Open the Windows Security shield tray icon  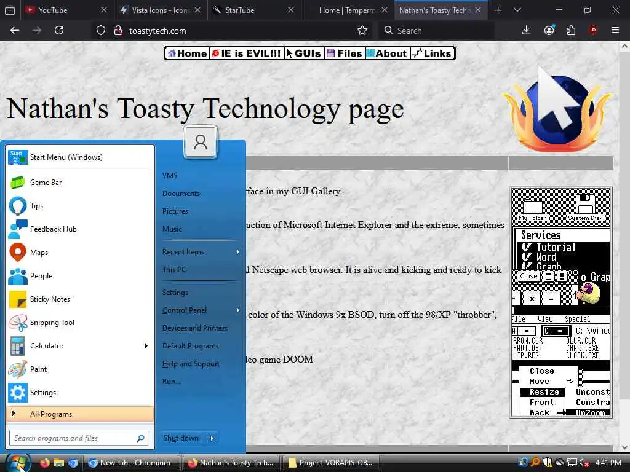tap(547, 463)
